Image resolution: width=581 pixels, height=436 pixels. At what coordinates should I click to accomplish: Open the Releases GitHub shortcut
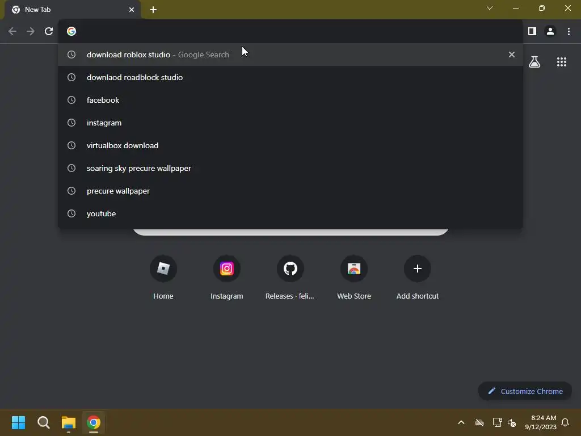[290, 277]
